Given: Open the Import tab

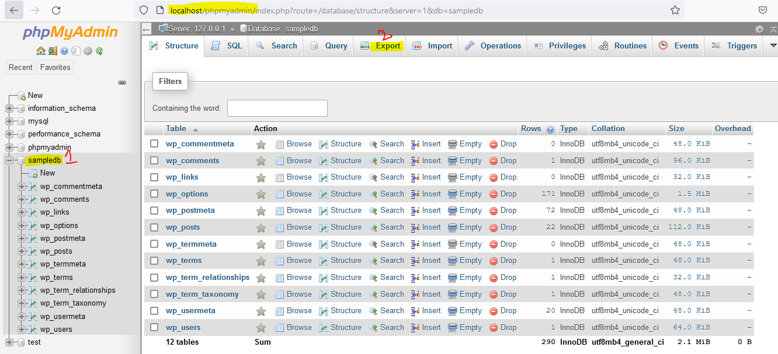Looking at the screenshot, I should (x=432, y=45).
